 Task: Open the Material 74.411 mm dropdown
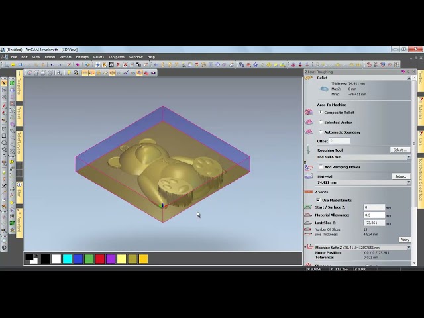(x=409, y=182)
